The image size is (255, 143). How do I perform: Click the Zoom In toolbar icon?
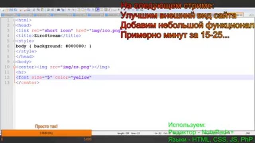[69, 10]
